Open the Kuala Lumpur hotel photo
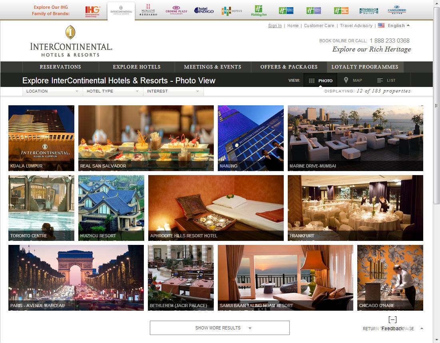This screenshot has height=343, width=440. pos(41,138)
